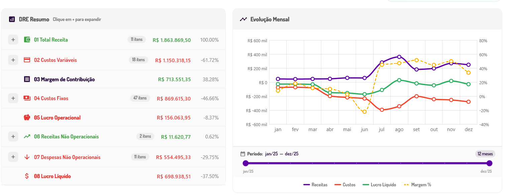Click the piggy bank icon for Lucro Operacional

pyautogui.click(x=27, y=117)
